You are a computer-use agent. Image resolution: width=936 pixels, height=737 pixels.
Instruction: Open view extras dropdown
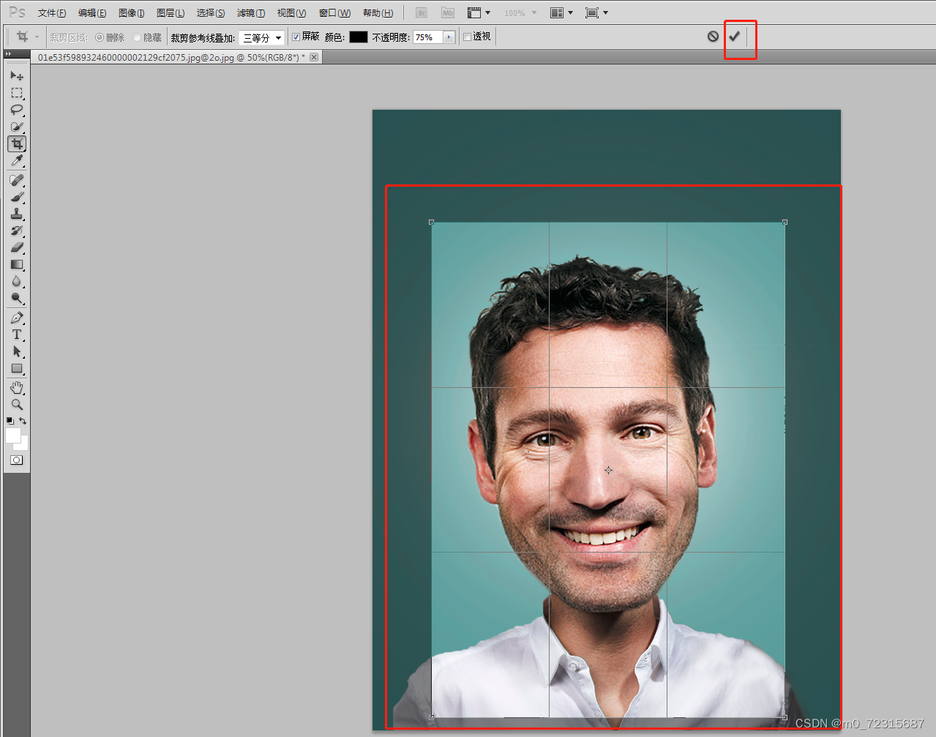click(479, 13)
